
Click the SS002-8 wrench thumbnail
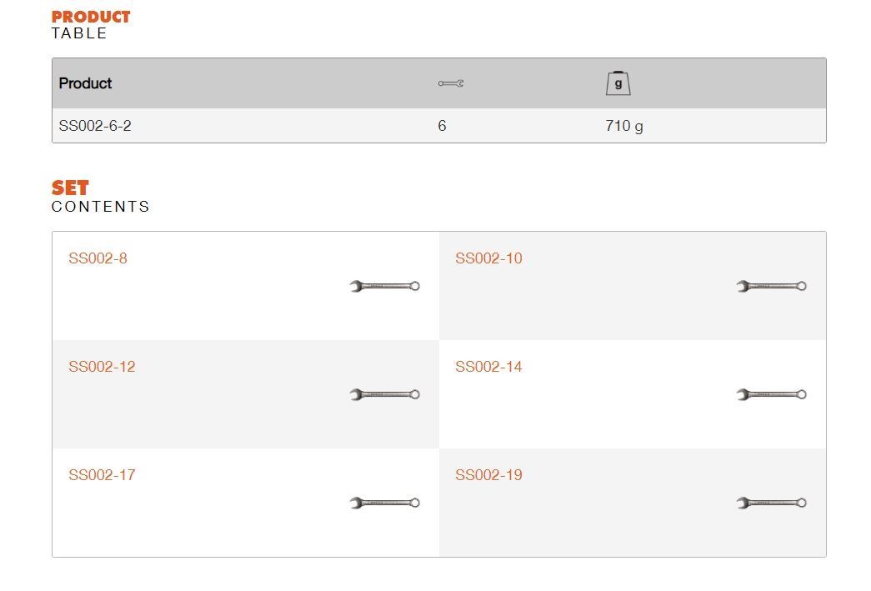point(384,286)
